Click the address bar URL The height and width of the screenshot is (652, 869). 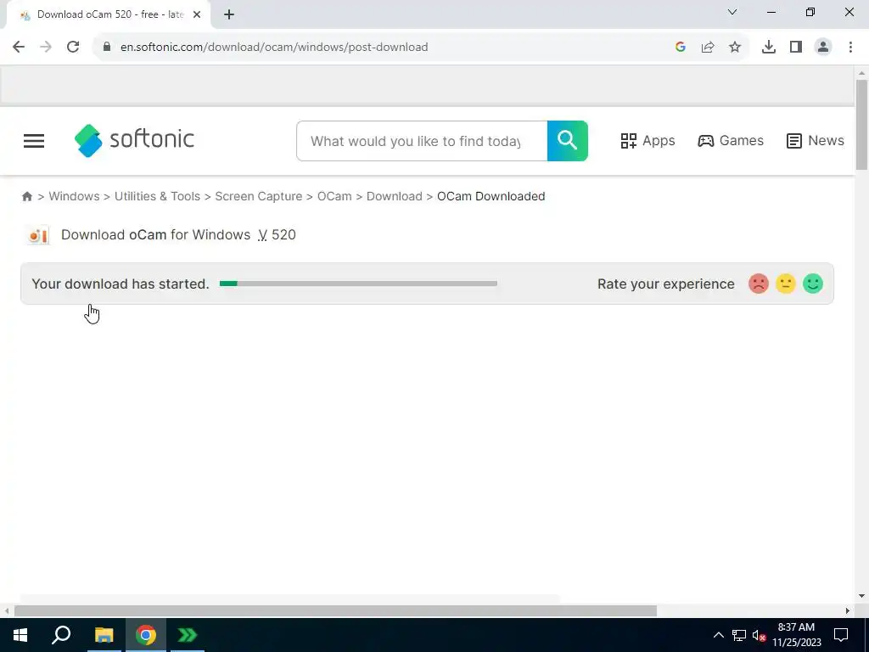point(274,48)
